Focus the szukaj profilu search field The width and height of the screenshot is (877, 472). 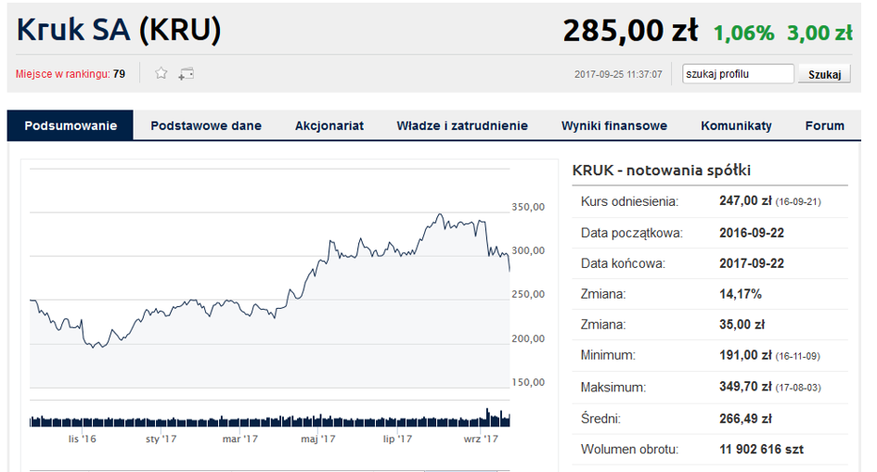738,74
